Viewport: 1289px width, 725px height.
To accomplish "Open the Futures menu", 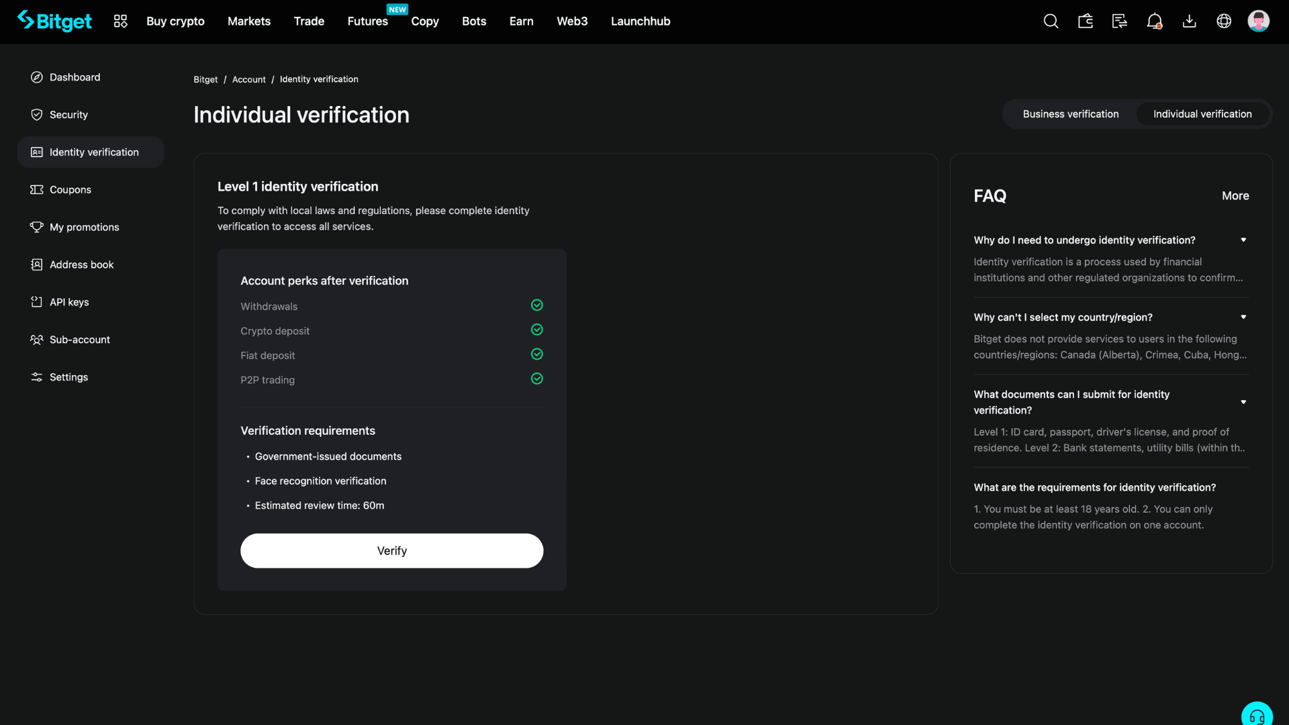I will tap(367, 21).
